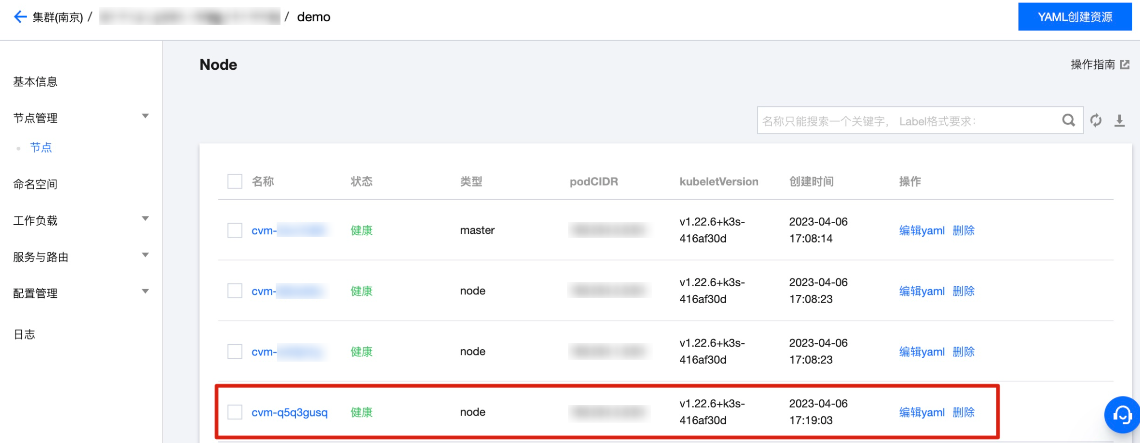1140x443 pixels.
Task: Open the 配置管理 sidebar section
Action: pos(35,293)
